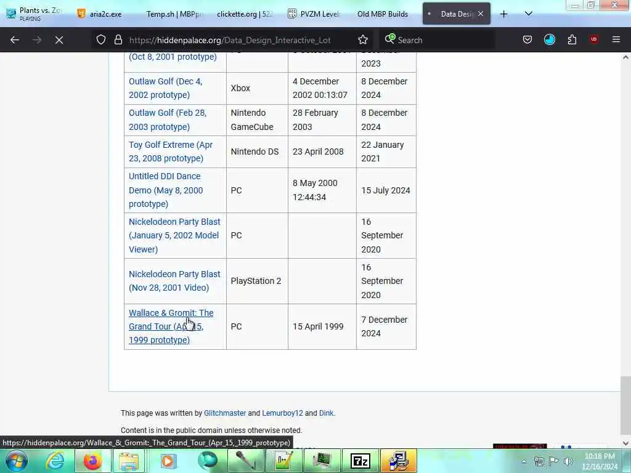Bookmark this page with the star
The height and width of the screenshot is (473, 631).
363,39
